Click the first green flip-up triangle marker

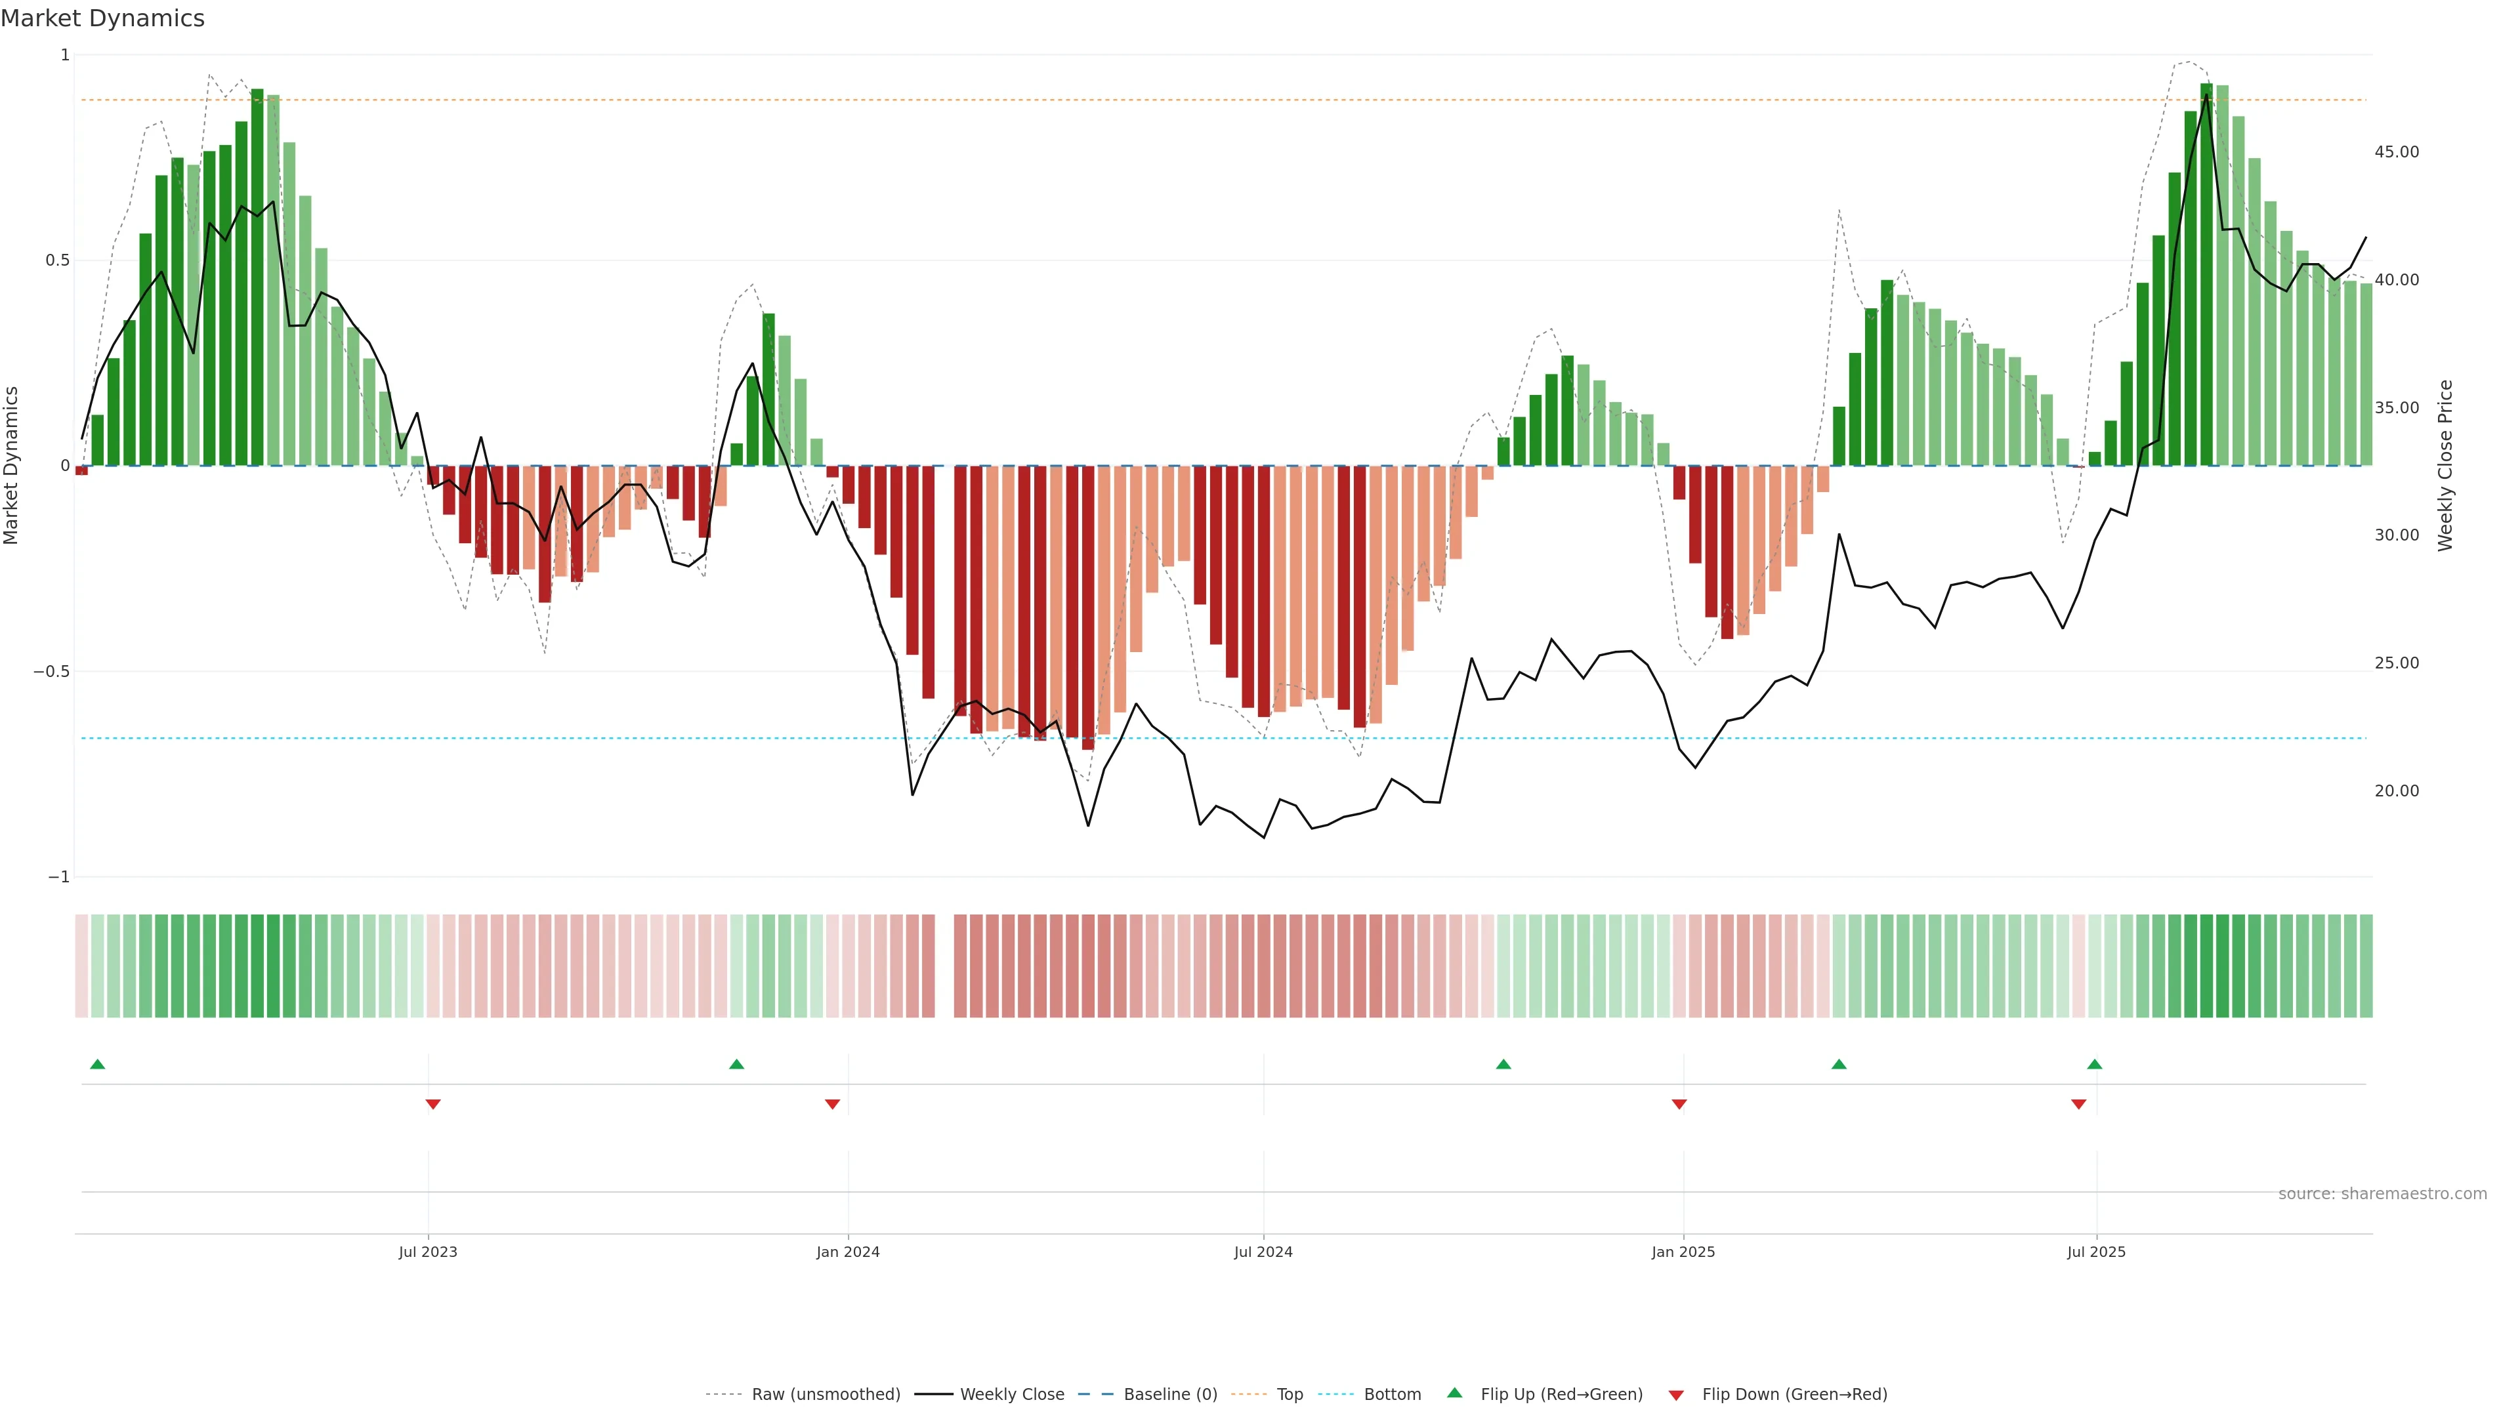(x=97, y=1064)
